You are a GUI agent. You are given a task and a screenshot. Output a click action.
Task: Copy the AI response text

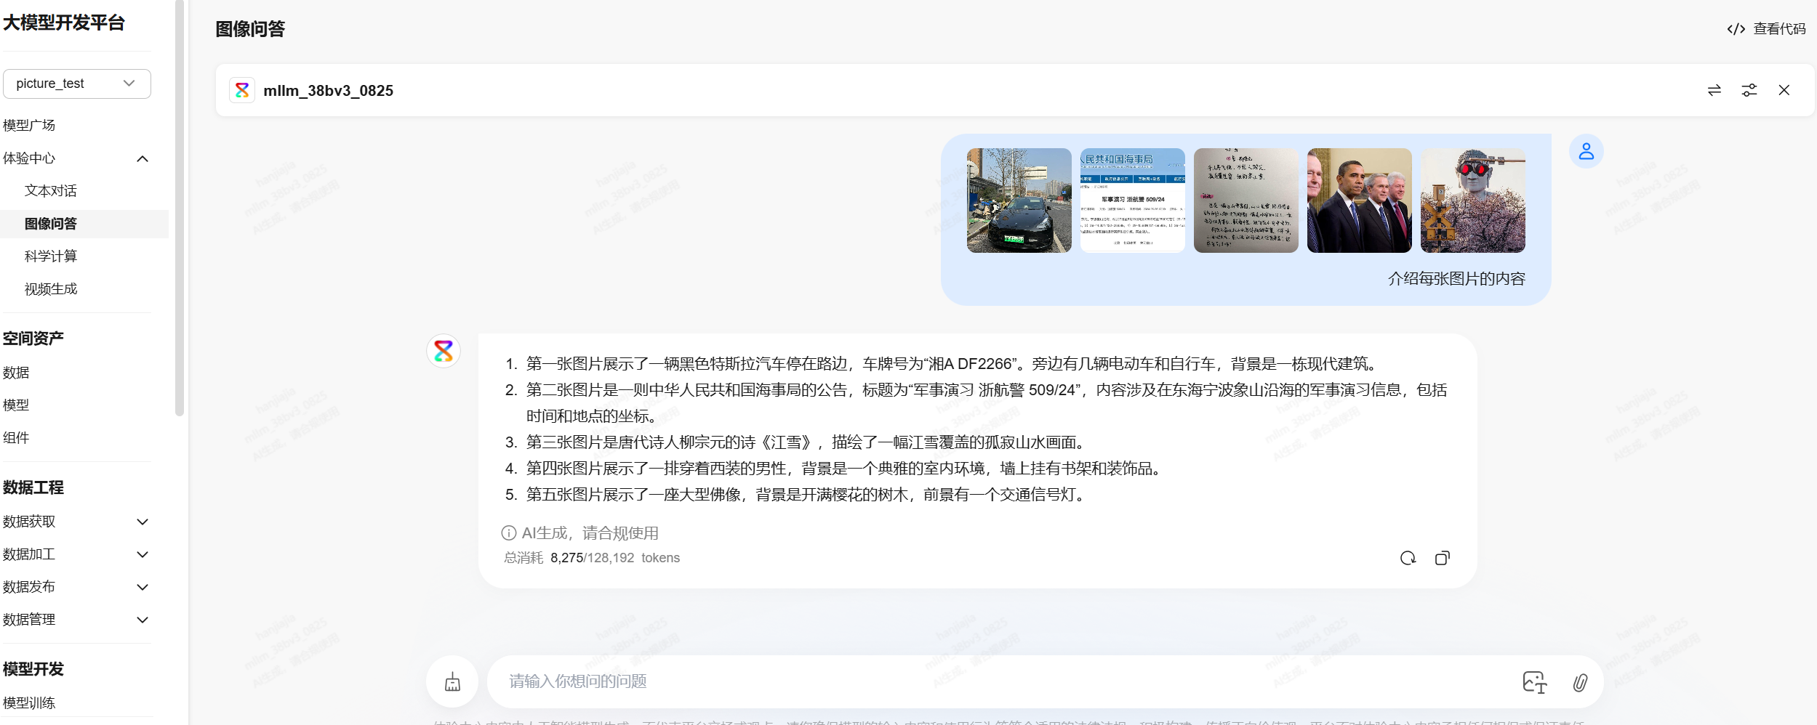tap(1442, 558)
